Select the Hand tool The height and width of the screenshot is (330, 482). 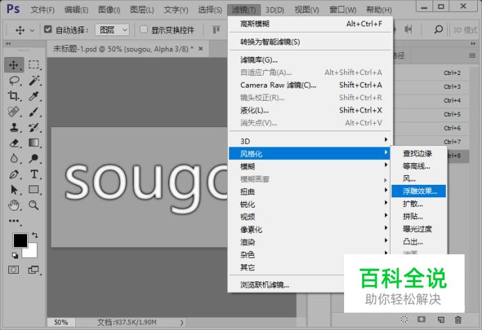pos(14,205)
